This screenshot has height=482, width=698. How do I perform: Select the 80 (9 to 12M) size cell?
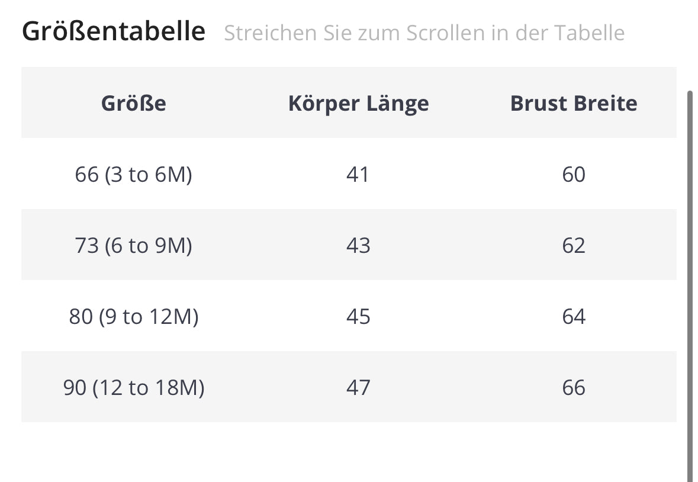coord(133,316)
